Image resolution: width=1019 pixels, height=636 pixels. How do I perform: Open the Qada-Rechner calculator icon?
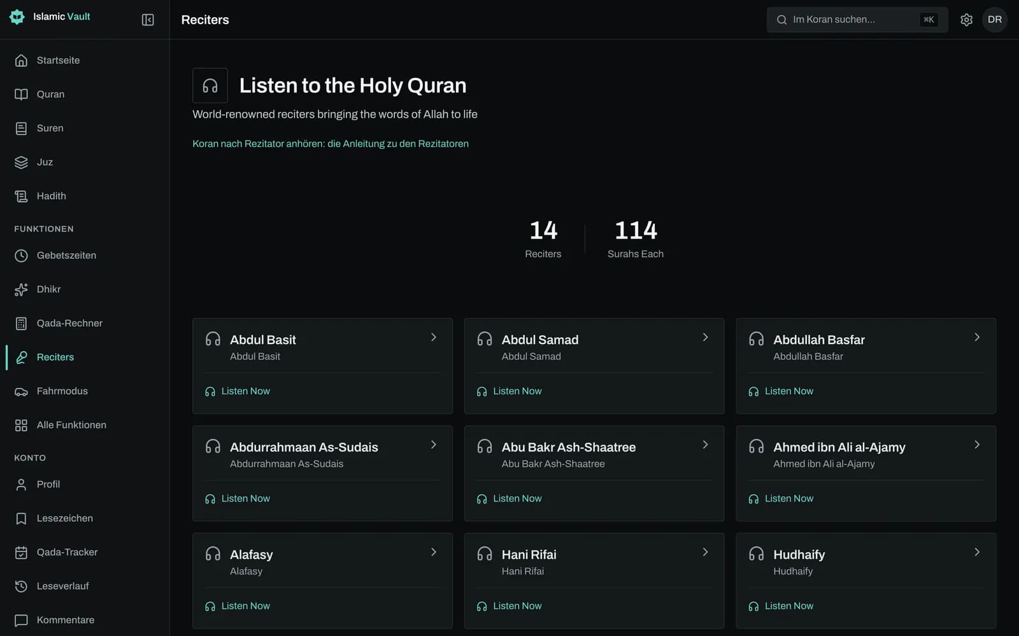(21, 323)
